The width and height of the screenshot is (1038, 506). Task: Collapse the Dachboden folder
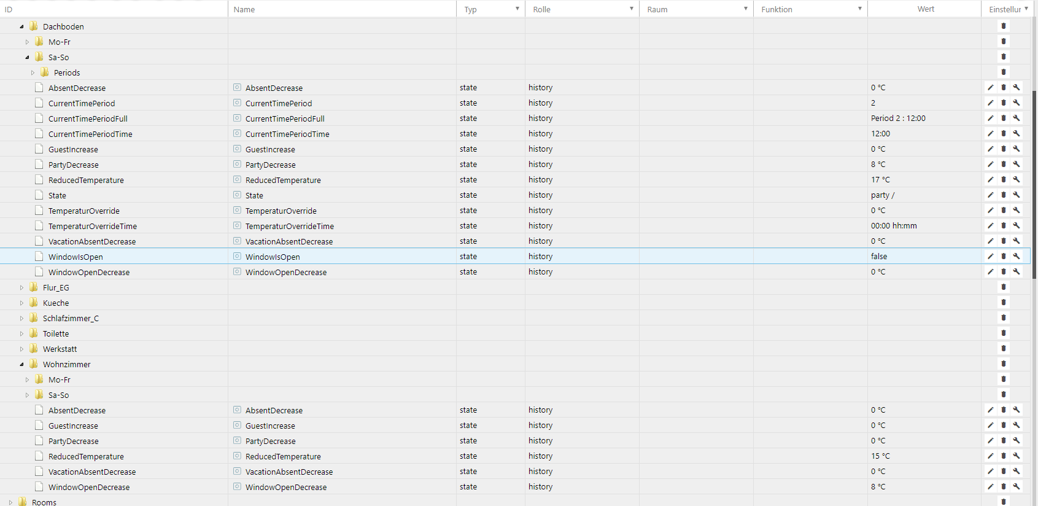tap(21, 26)
